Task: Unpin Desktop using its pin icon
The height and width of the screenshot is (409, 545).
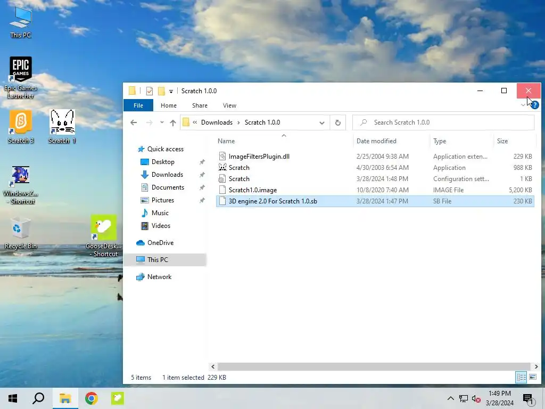Action: [202, 162]
